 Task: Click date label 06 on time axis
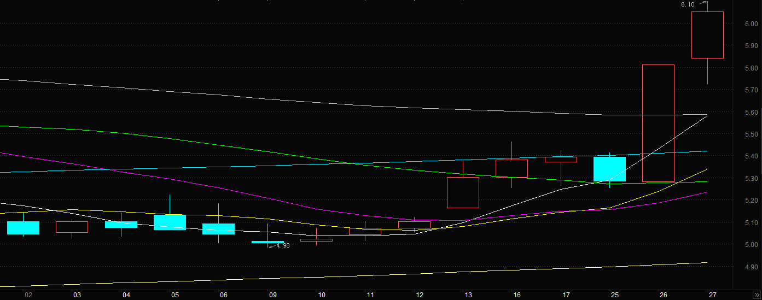coord(224,295)
